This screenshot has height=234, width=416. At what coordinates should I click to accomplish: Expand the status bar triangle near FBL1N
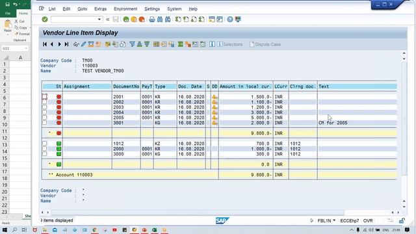click(x=312, y=220)
